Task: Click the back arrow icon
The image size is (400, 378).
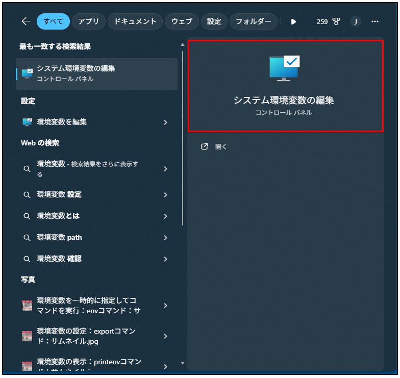Action: click(x=26, y=21)
